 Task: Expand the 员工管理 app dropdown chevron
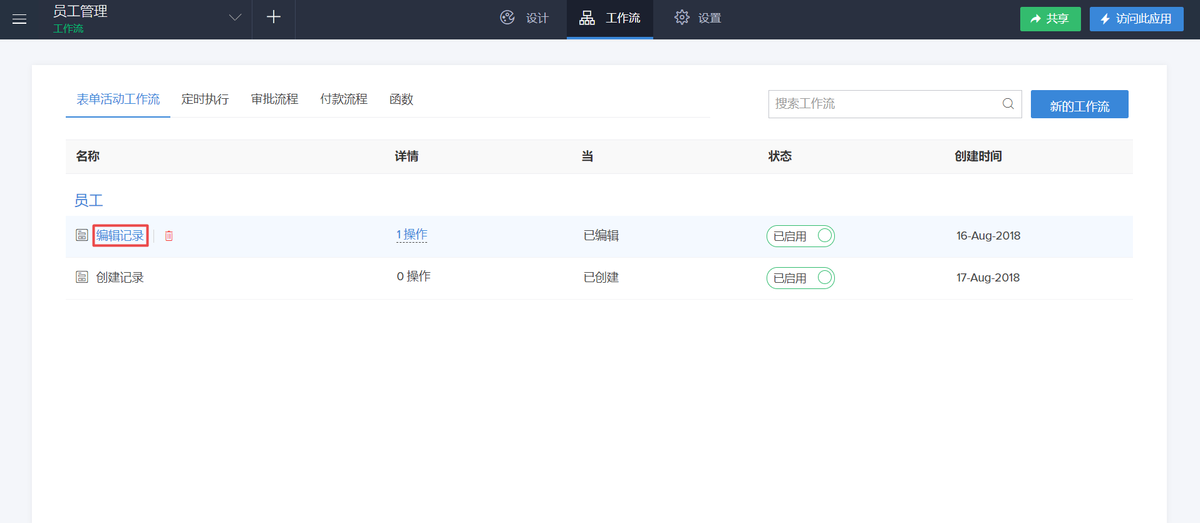tap(235, 18)
